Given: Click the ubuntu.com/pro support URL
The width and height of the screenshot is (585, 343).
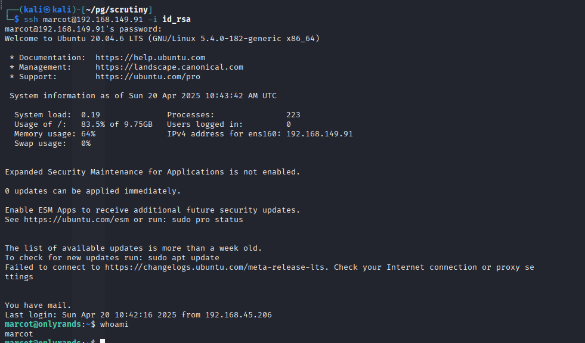Looking at the screenshot, I should click(x=148, y=77).
